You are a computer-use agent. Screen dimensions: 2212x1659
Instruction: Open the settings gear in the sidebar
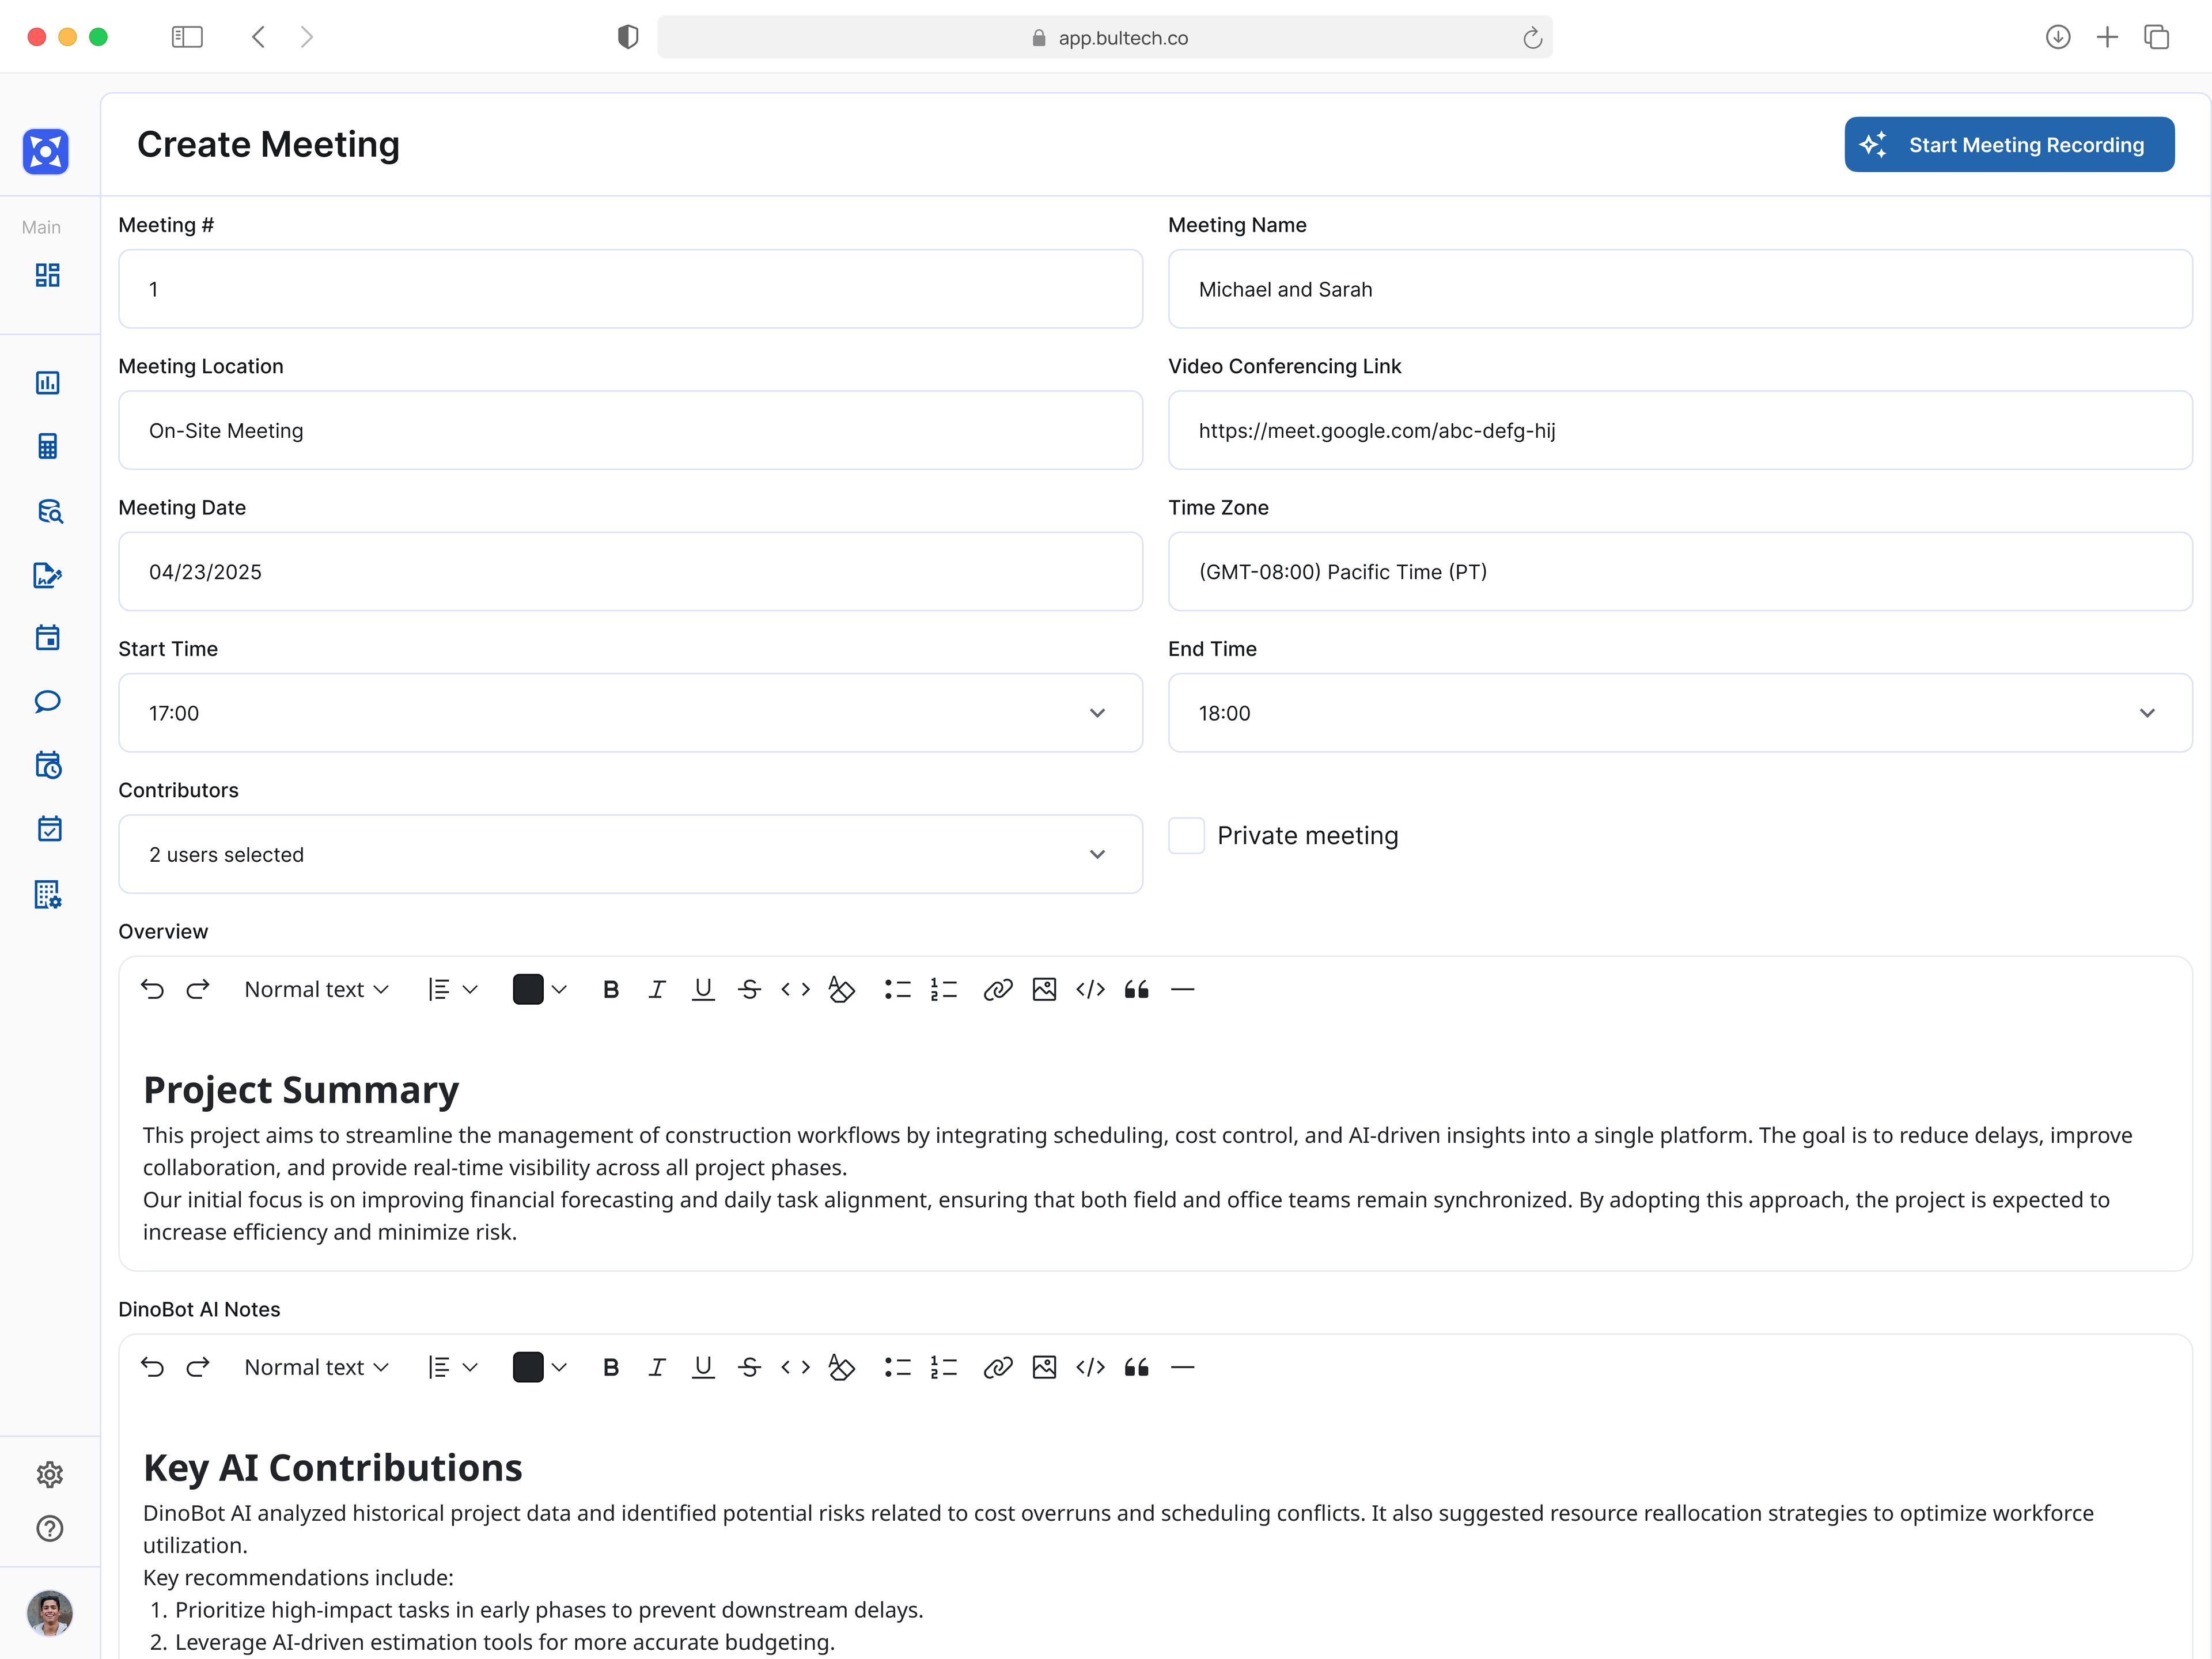coord(49,1474)
